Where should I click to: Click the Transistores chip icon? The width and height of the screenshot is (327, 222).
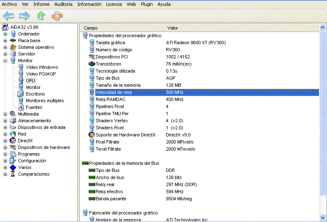click(x=92, y=64)
